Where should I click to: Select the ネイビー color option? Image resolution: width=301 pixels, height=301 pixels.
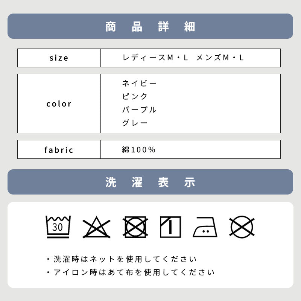tap(139, 83)
